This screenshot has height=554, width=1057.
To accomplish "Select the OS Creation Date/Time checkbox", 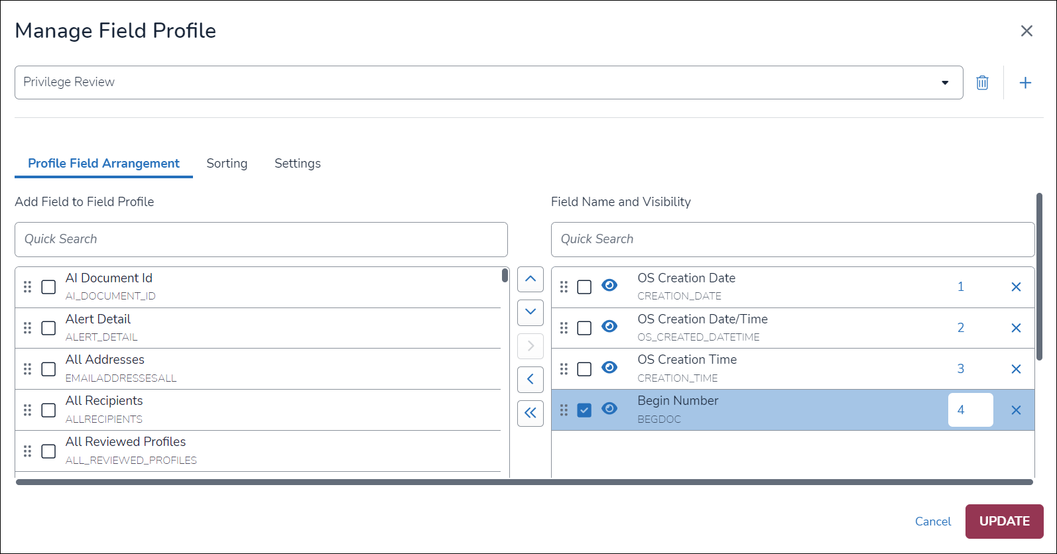I will click(584, 328).
